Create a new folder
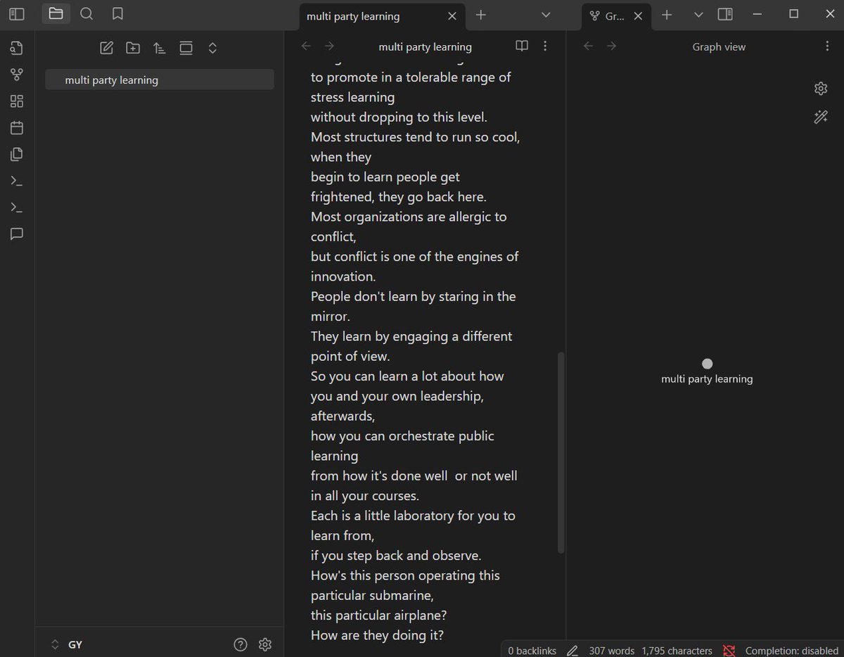This screenshot has width=844, height=657. coord(133,48)
